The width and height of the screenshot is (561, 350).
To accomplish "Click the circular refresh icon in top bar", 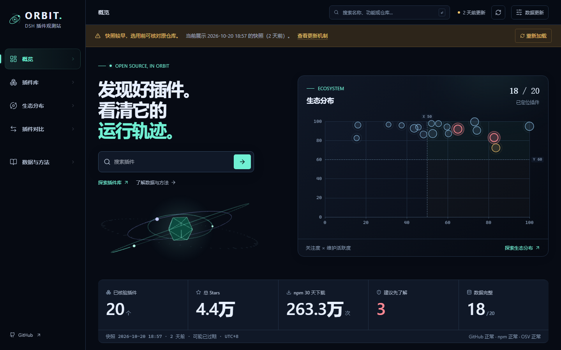I will point(498,12).
